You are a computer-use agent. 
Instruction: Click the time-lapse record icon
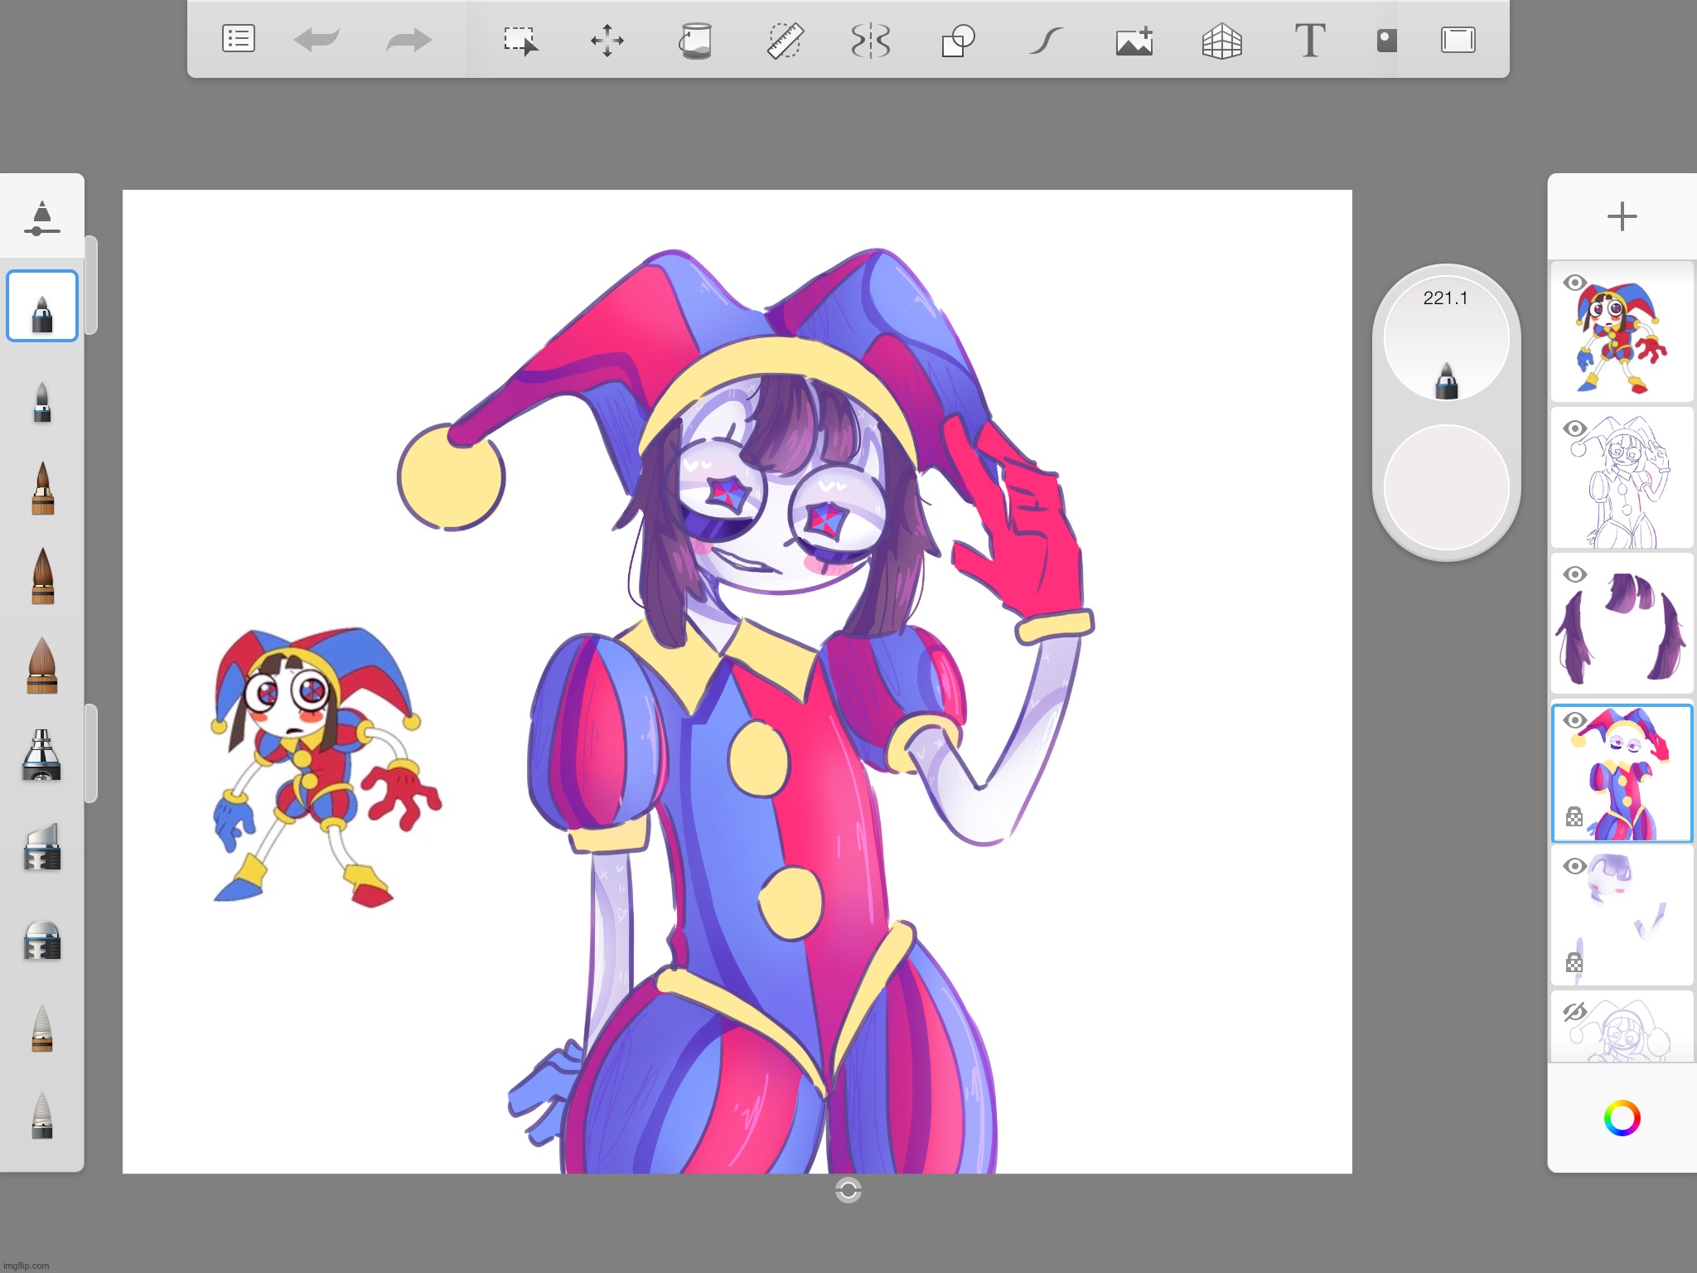pos(1386,40)
